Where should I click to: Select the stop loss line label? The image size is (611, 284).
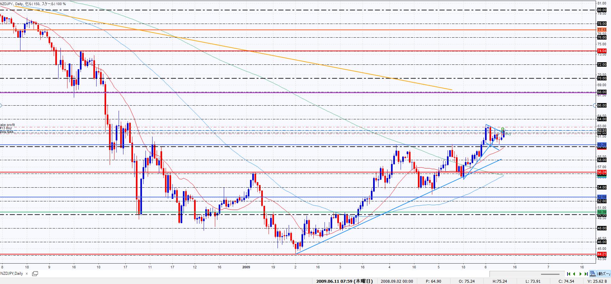[x=7, y=131]
